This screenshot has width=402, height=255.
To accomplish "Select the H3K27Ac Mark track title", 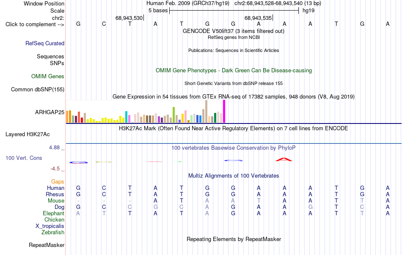I will coord(234,129).
